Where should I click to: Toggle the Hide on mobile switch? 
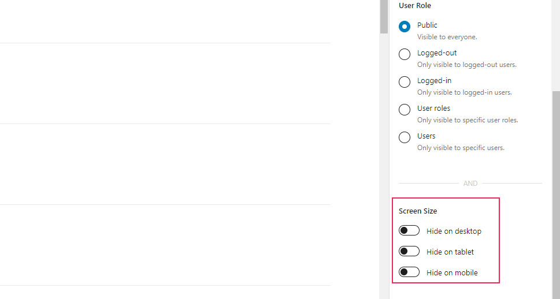click(x=409, y=272)
